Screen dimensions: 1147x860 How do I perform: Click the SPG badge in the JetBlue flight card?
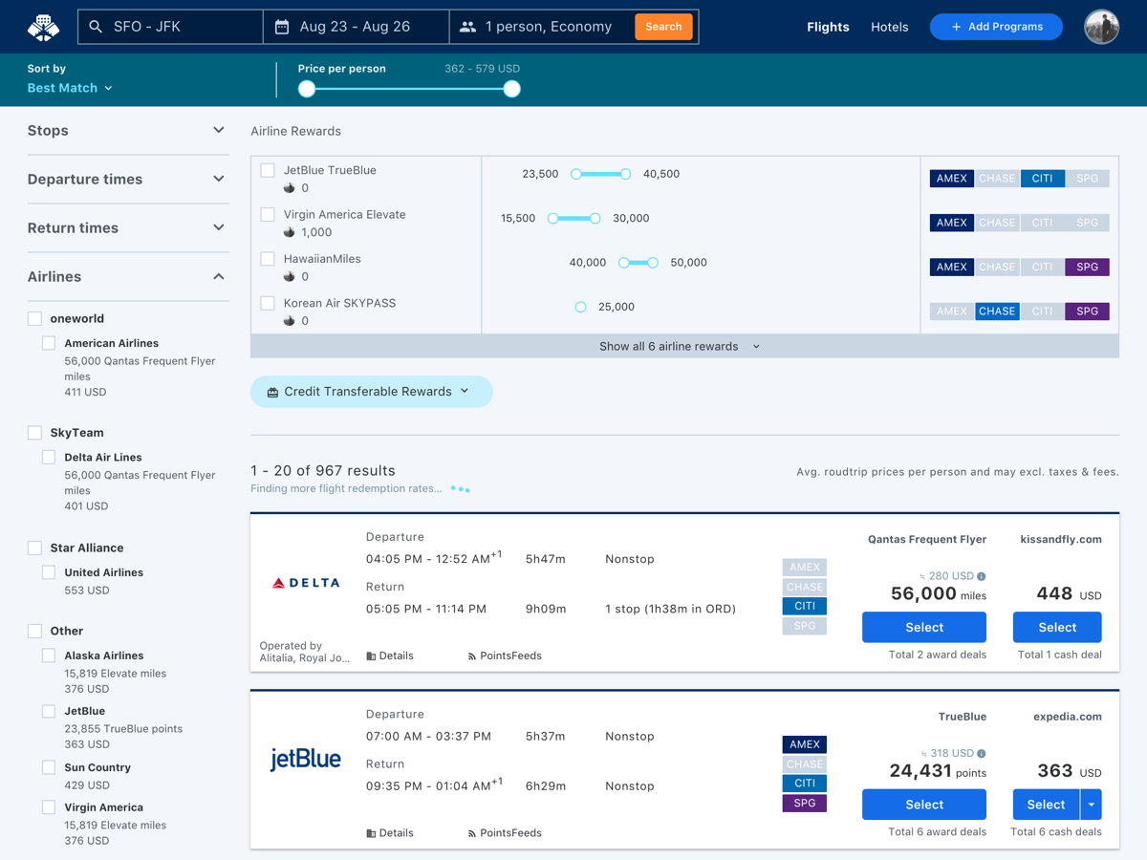point(805,803)
